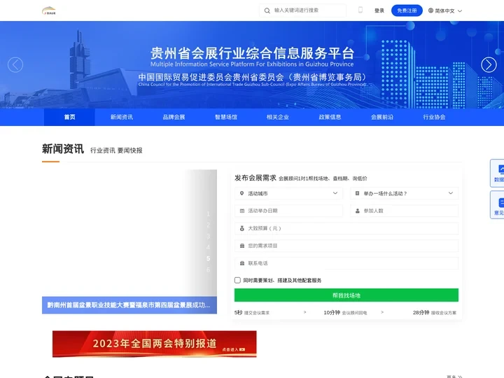This screenshot has width=504, height=378.
Task: Click the site logo in the header
Action: click(x=49, y=10)
